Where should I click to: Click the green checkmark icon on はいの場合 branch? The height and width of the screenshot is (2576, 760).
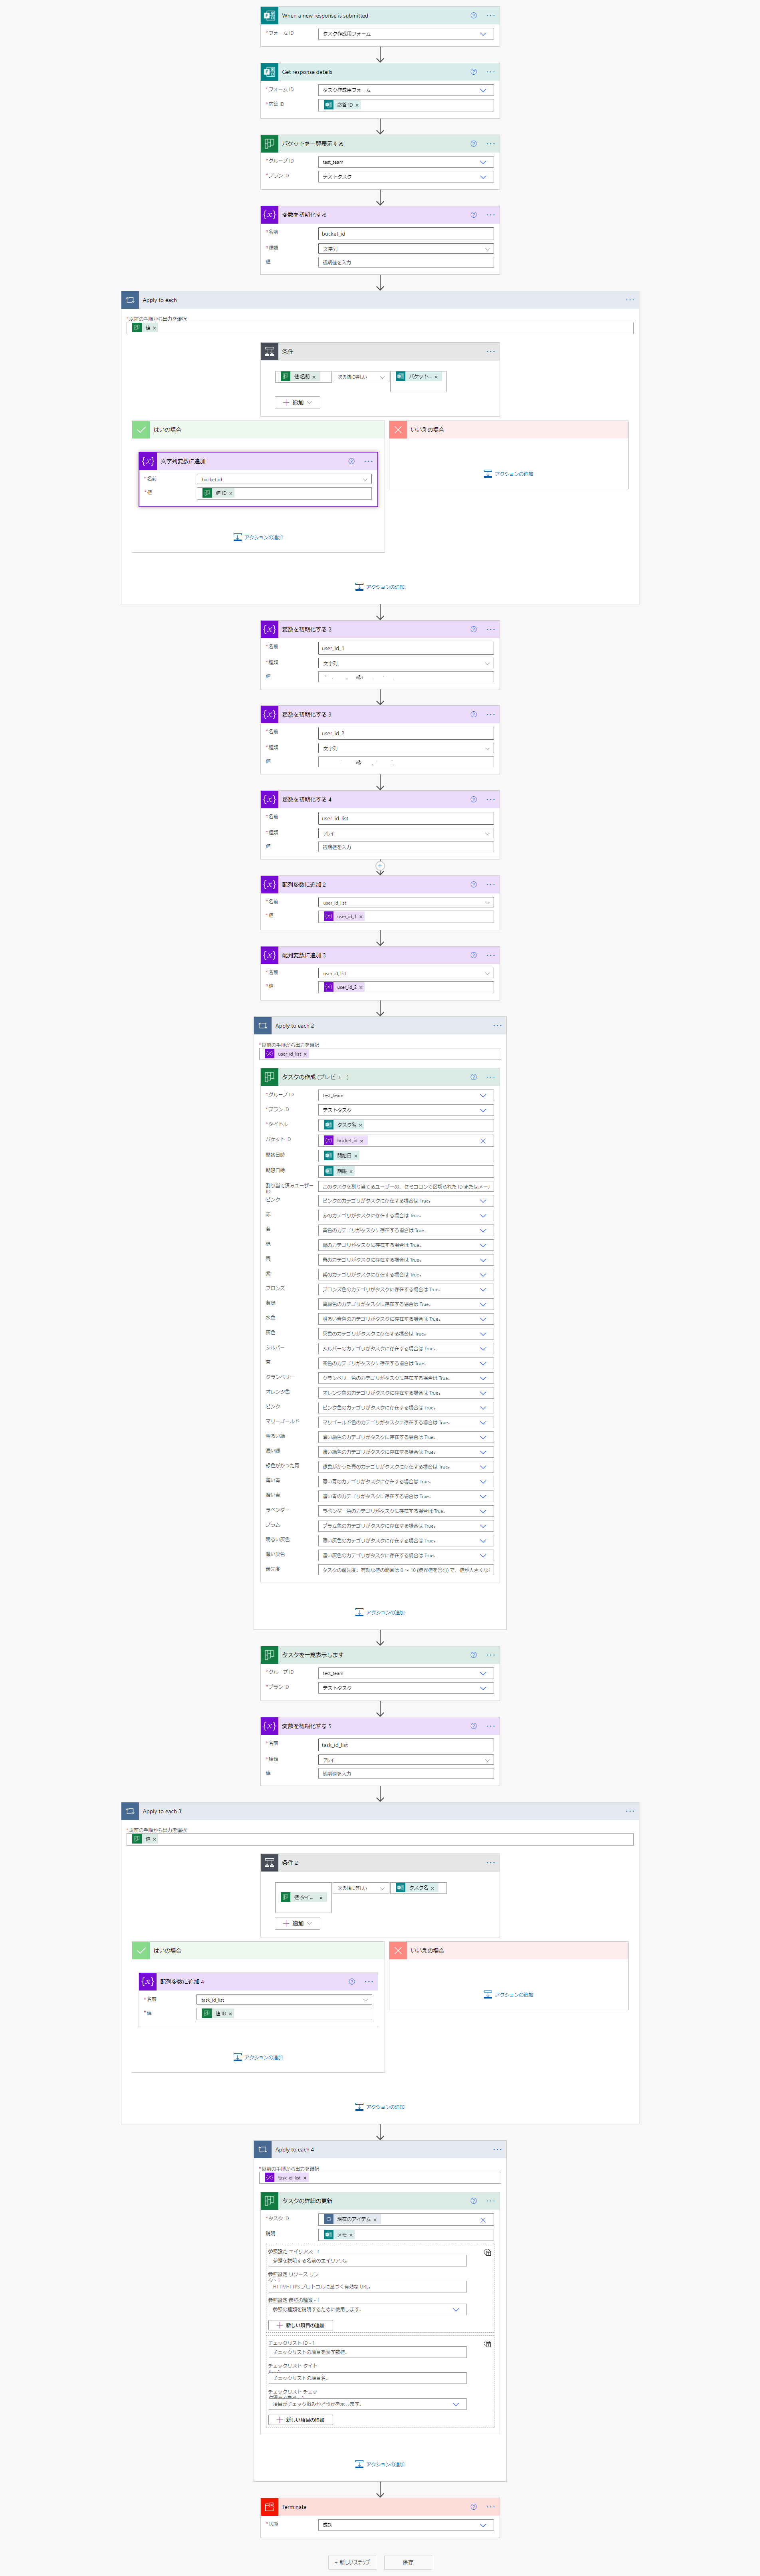point(143,430)
